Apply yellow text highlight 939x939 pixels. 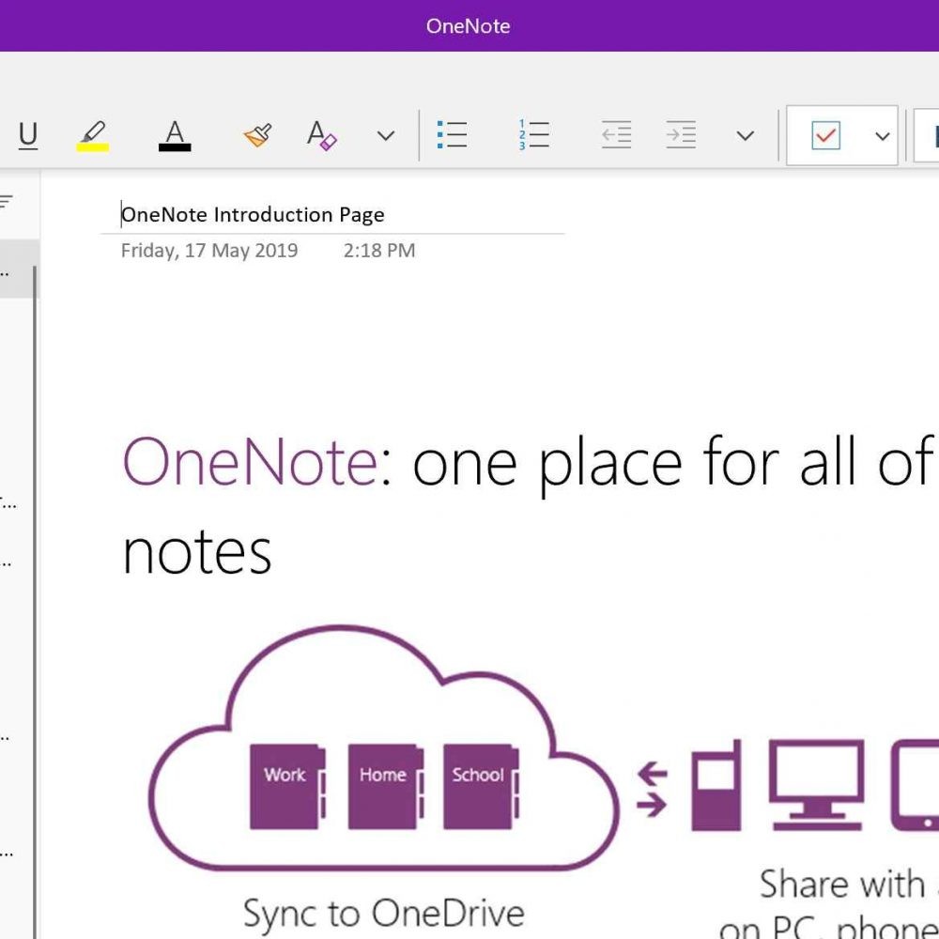tap(93, 135)
